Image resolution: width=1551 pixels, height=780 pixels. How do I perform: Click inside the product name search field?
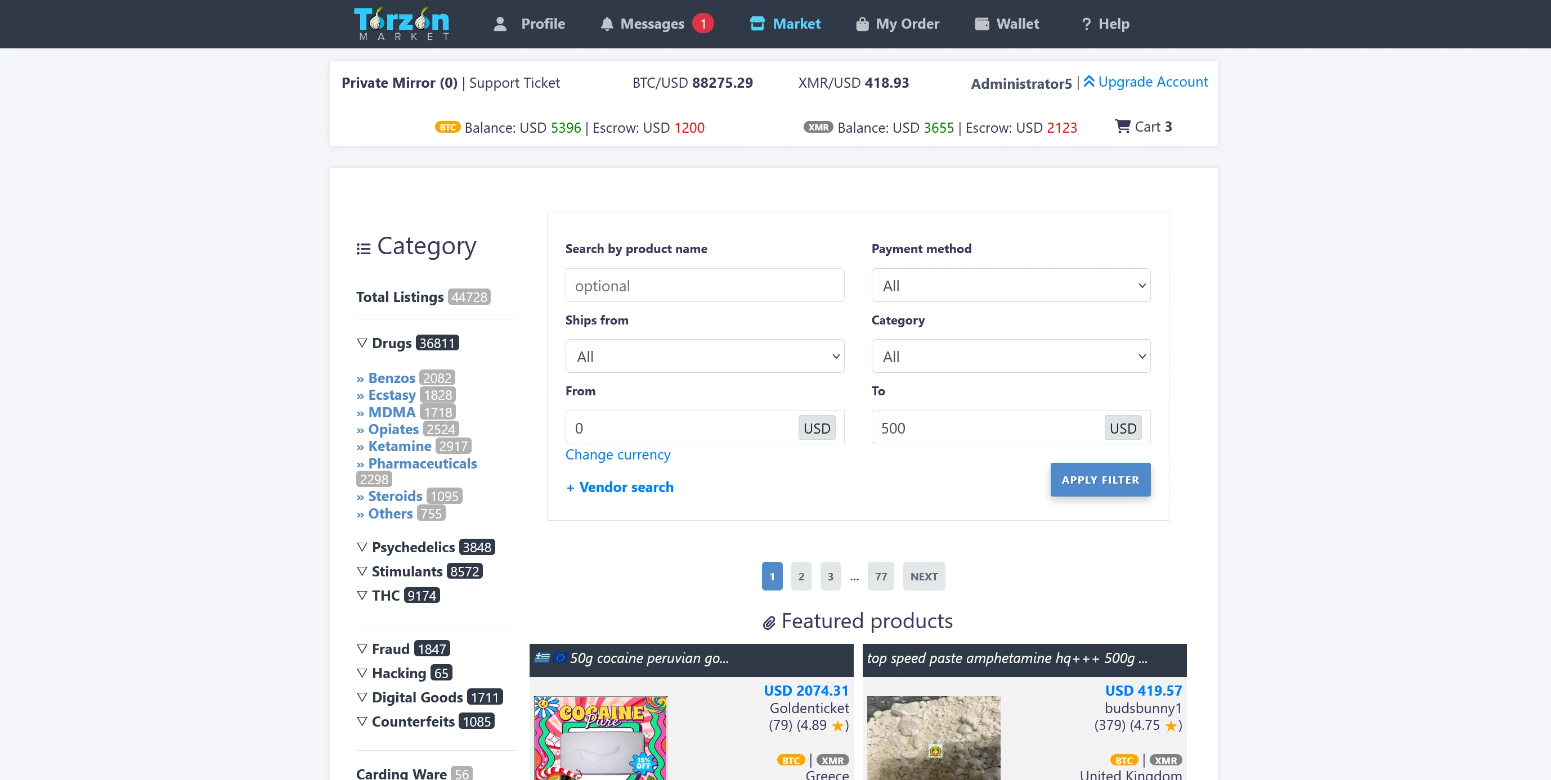click(705, 285)
